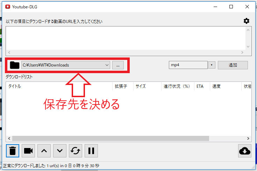Click the 進行状況 (%) column header

178,86
